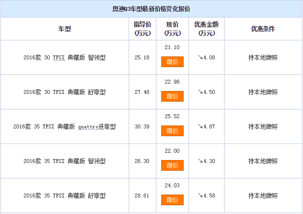
Task: Click the ↘4.08 discount amount
Action: tap(207, 57)
